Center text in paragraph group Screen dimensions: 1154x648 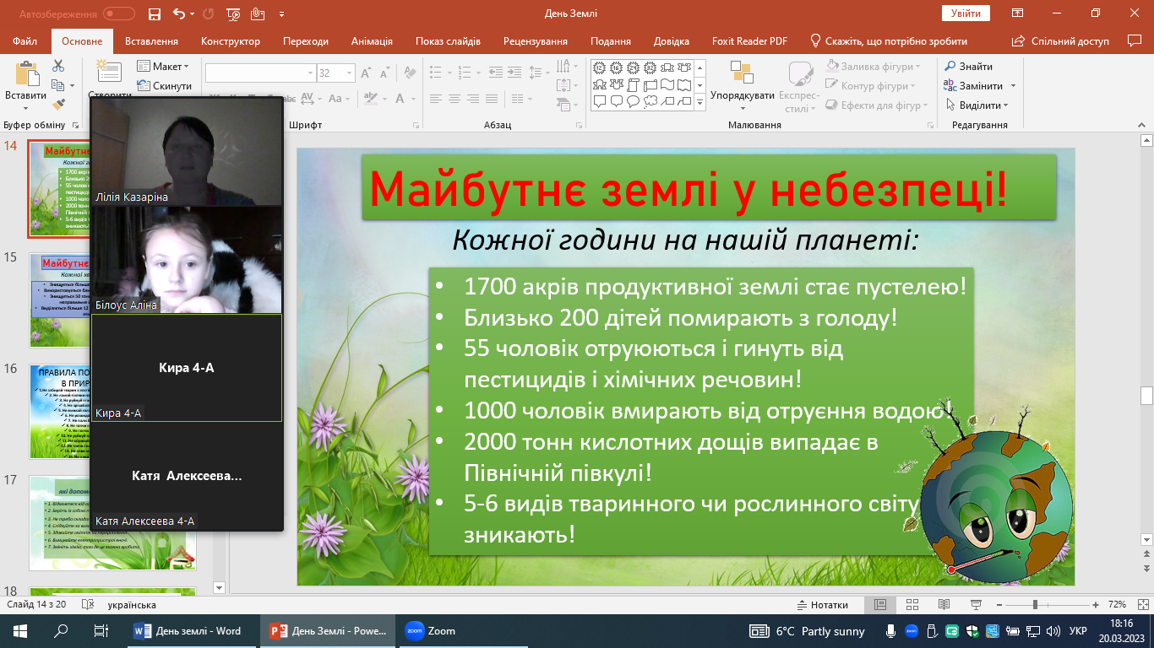tap(454, 98)
